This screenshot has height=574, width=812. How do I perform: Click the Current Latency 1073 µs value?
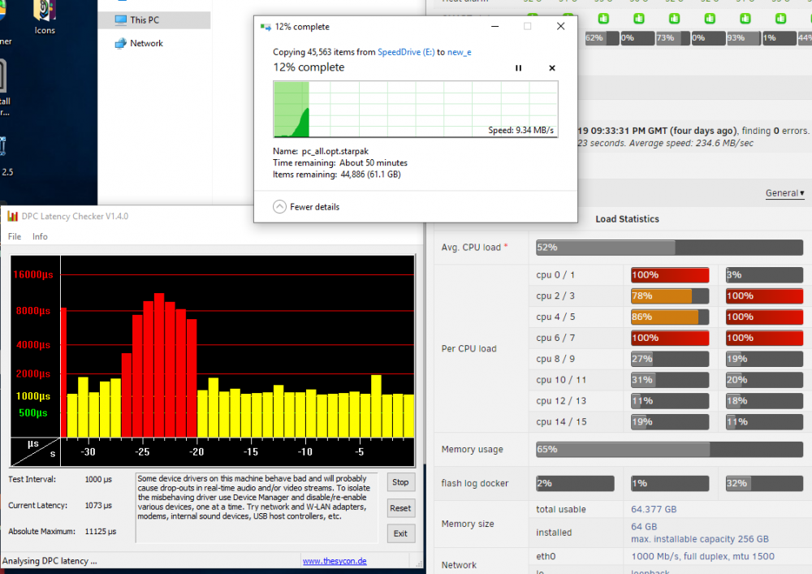pyautogui.click(x=98, y=505)
